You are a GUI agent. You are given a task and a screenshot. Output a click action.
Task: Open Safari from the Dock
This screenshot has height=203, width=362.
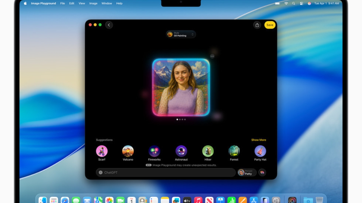point(65,200)
